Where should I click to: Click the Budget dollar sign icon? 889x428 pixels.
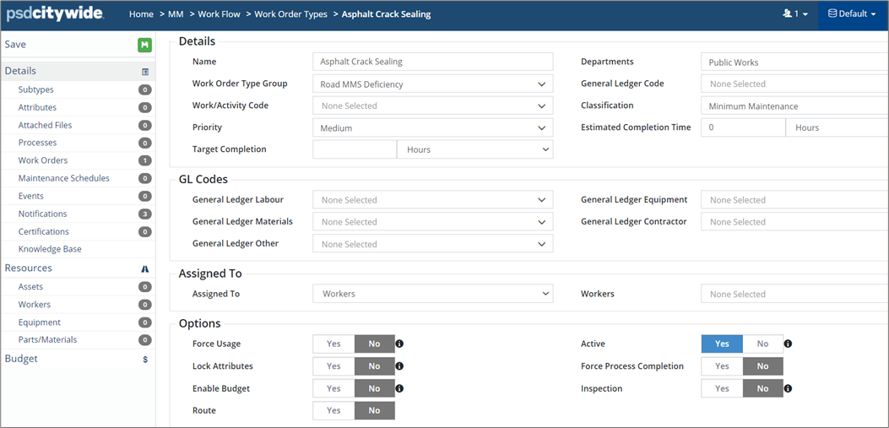click(x=145, y=360)
